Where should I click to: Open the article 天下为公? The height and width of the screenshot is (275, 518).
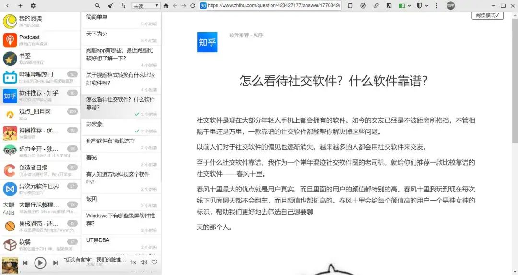click(121, 36)
